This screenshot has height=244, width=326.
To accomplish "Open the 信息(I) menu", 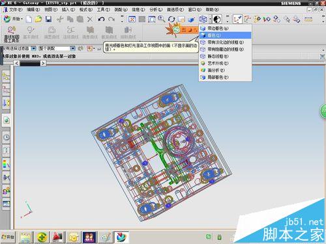I will [x=138, y=10].
